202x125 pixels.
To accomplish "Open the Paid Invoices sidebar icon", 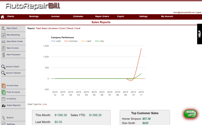I will (x=3, y=92).
